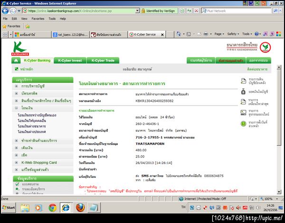The image size is (285, 223).
Task: Click the Print toolbar icon
Action: click(x=206, y=34)
